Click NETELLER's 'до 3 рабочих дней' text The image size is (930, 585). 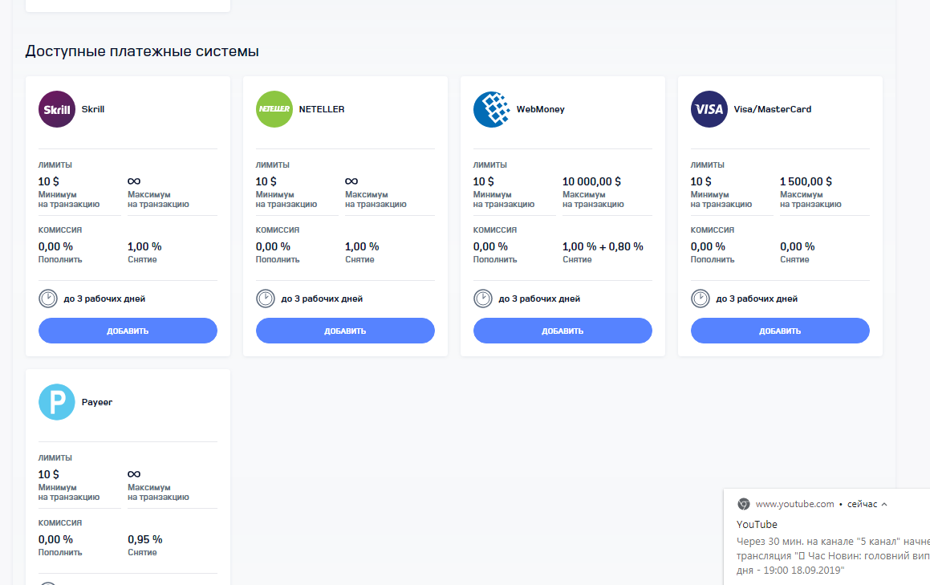coord(322,299)
